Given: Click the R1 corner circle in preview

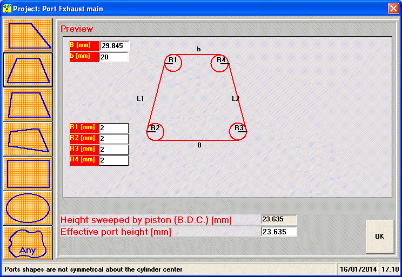Looking at the screenshot, I should click(x=173, y=63).
